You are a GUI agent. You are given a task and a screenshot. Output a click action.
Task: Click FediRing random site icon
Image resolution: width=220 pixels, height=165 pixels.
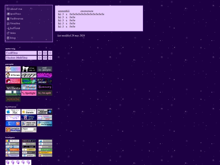coord(45,53)
